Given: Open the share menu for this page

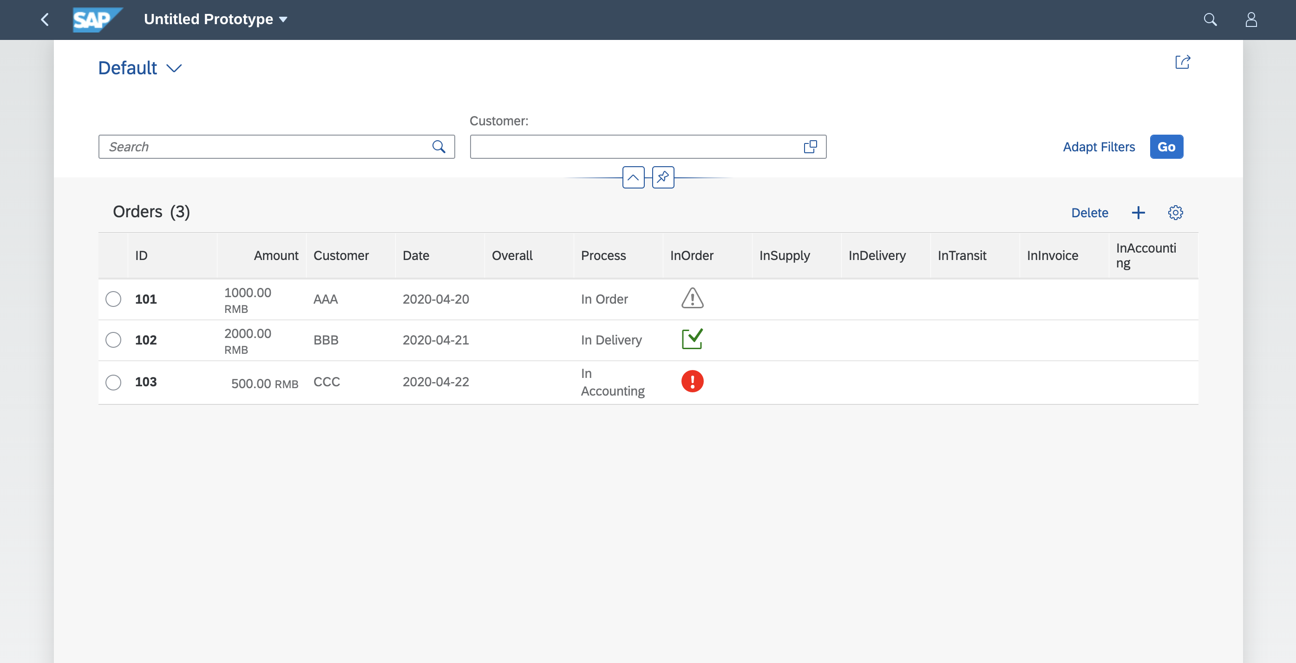Looking at the screenshot, I should point(1183,62).
